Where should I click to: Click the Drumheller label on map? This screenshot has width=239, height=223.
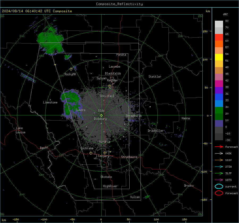point(156,131)
